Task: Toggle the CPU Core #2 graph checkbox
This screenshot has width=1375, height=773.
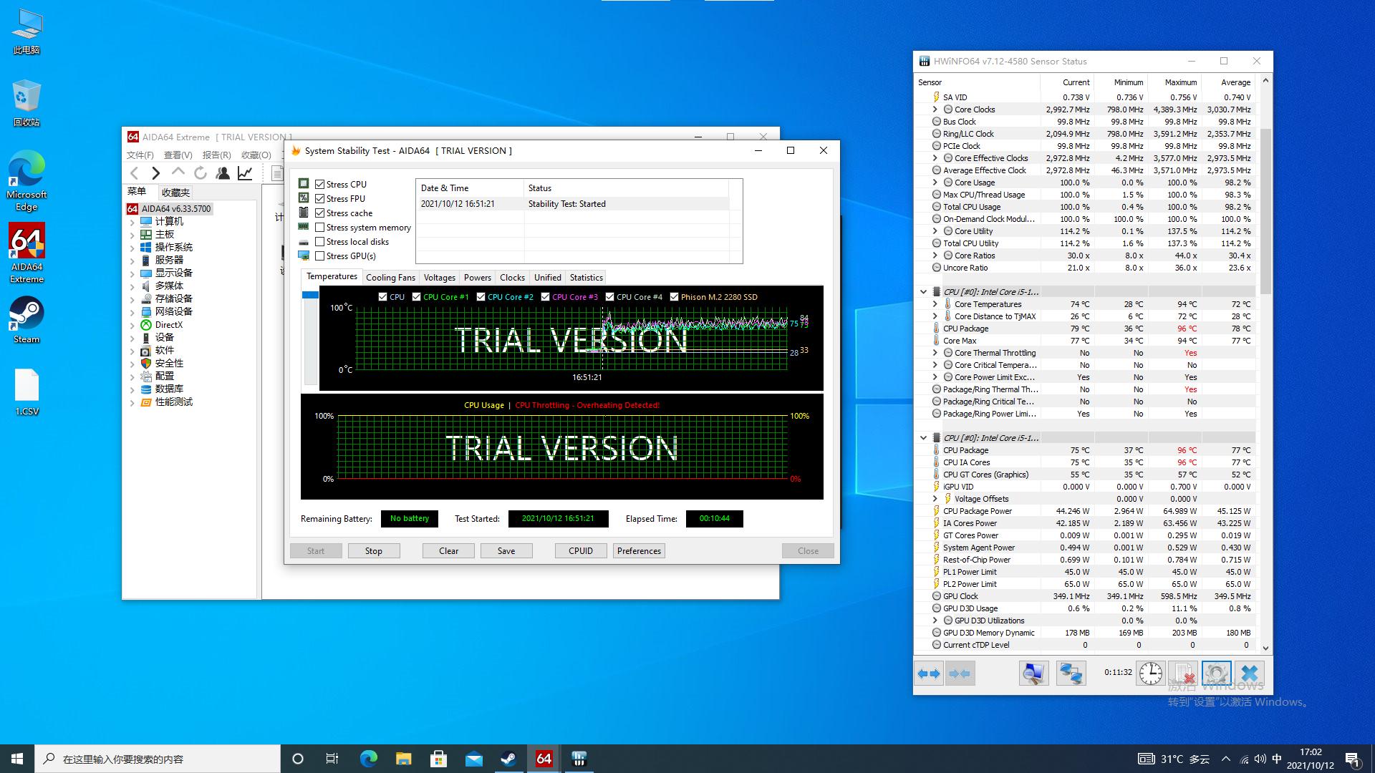Action: point(481,297)
